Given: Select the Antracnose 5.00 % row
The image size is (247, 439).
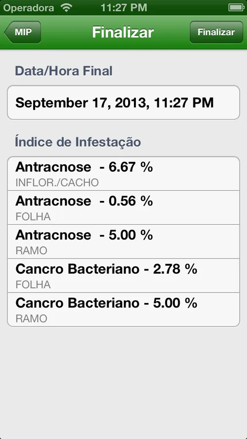Looking at the screenshot, I should 123,241.
